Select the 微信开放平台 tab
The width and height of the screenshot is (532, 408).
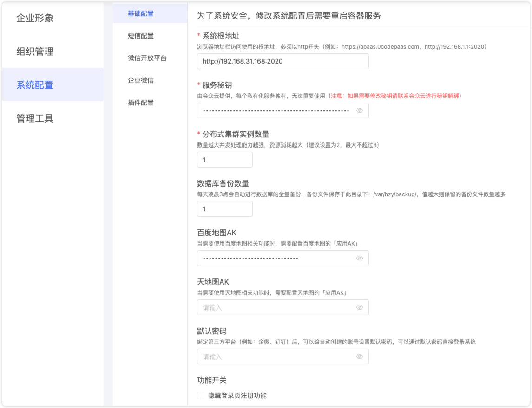(147, 58)
